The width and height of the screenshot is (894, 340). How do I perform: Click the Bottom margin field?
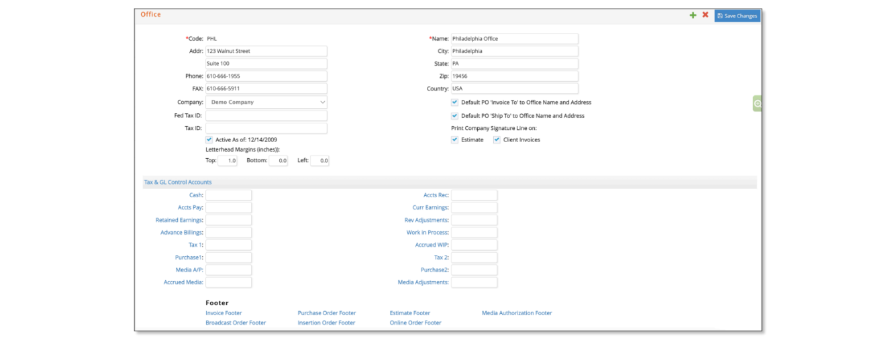[x=279, y=161]
